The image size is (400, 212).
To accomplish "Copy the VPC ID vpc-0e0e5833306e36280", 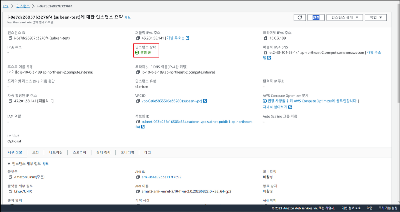I will point(138,101).
